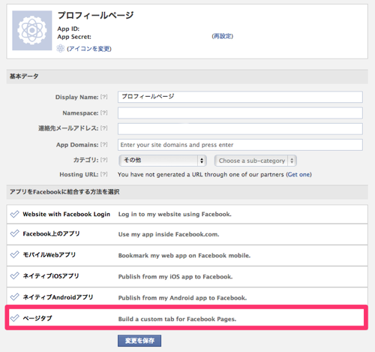Expand the Website with Facebook Login row
The width and height of the screenshot is (375, 352).
click(x=187, y=214)
